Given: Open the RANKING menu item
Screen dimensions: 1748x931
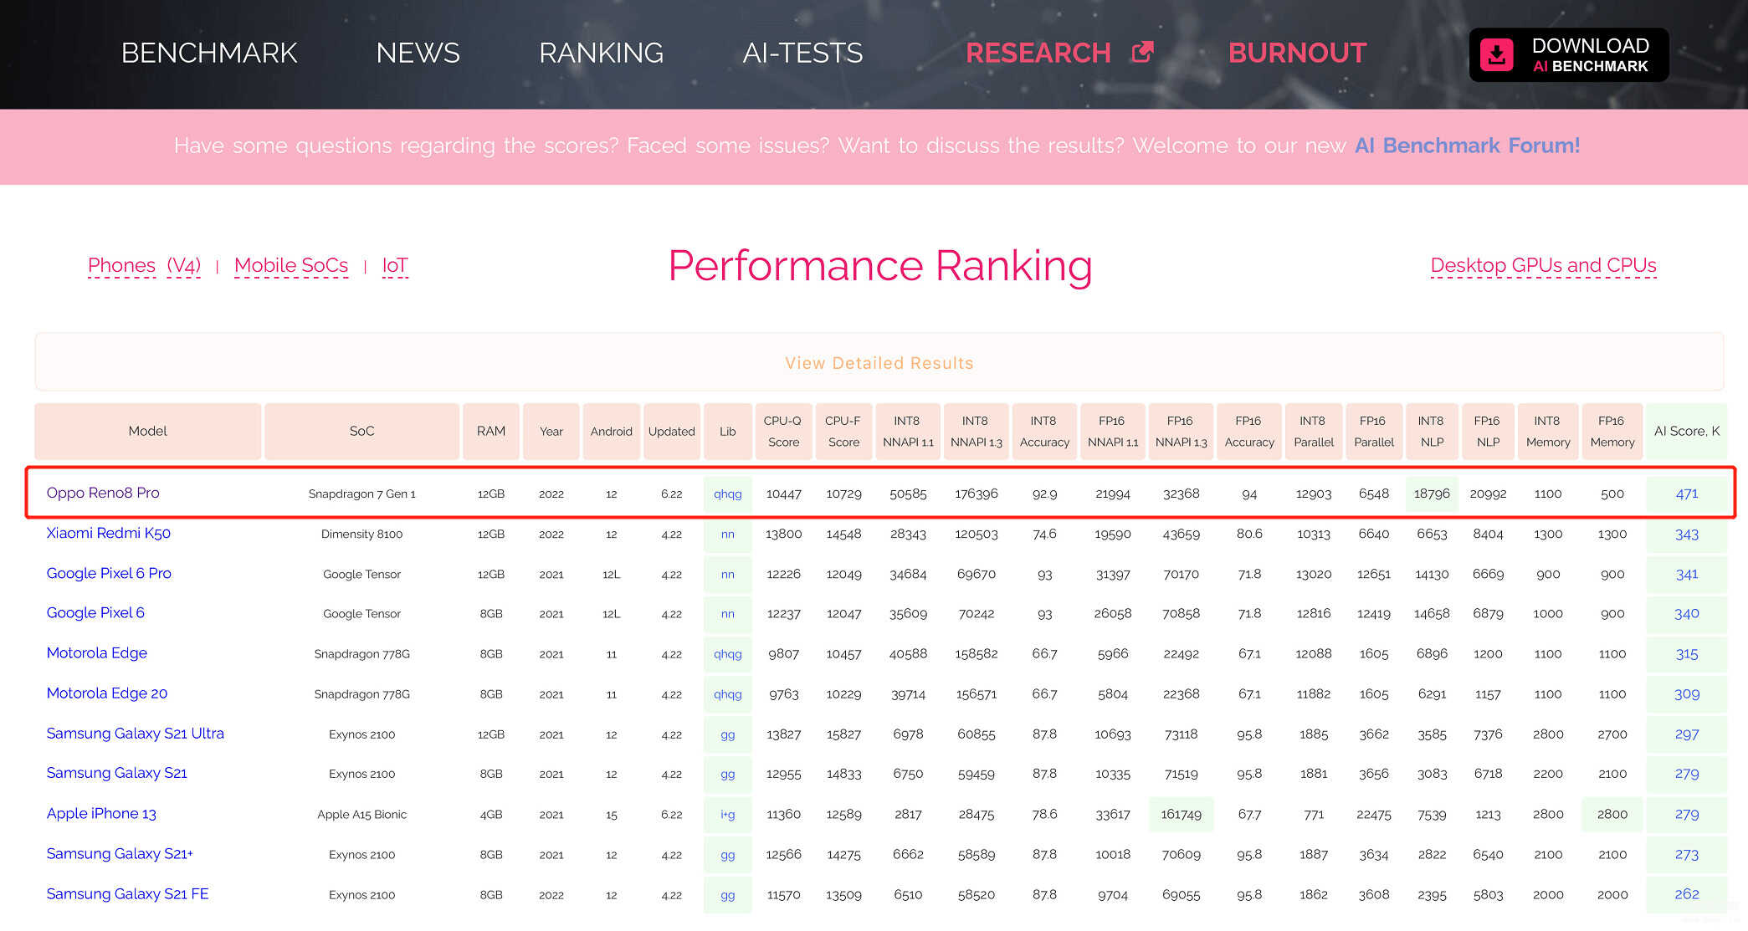Looking at the screenshot, I should 601,53.
